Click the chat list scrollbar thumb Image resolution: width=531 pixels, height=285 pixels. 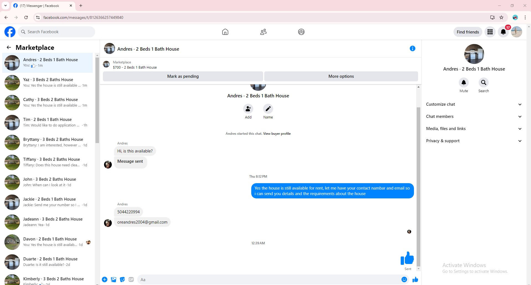97,100
